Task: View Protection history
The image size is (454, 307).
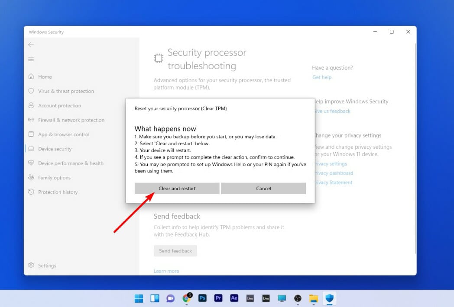Action: tap(57, 192)
